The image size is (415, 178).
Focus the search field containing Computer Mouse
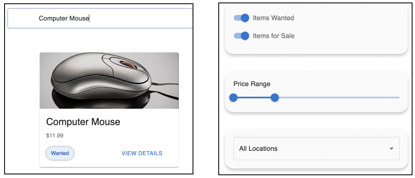(100, 18)
